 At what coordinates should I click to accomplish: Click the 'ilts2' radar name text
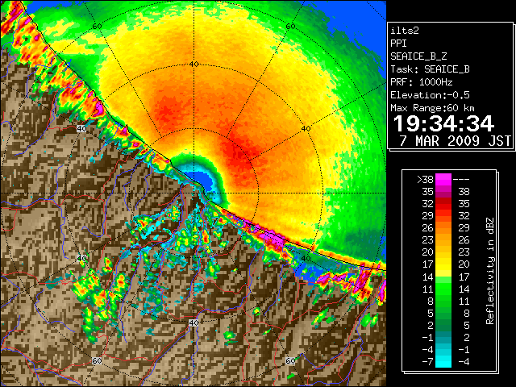click(x=405, y=31)
